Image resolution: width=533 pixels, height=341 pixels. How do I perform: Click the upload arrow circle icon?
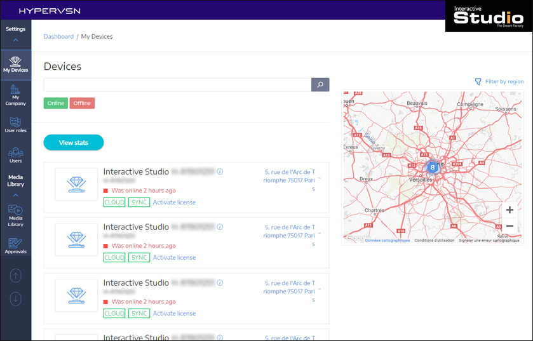pos(16,276)
